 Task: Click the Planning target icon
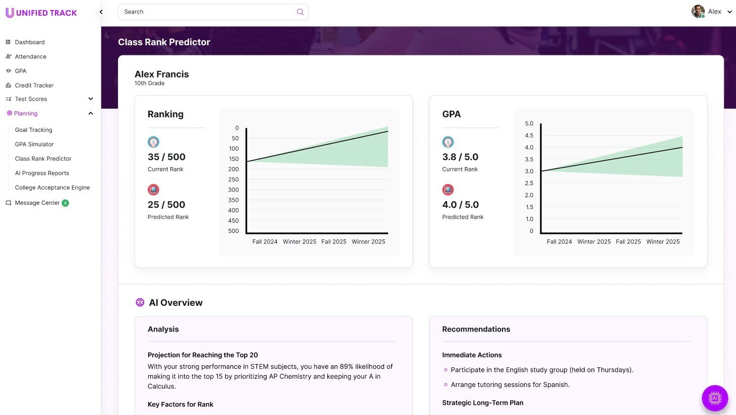coord(9,113)
